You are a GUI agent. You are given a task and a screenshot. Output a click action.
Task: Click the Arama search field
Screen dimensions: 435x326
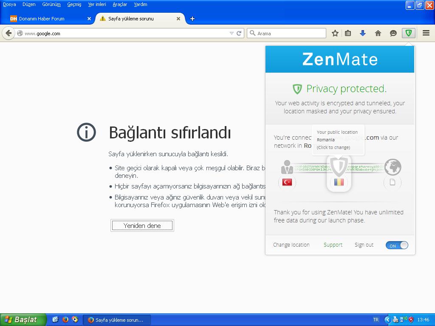tap(286, 33)
